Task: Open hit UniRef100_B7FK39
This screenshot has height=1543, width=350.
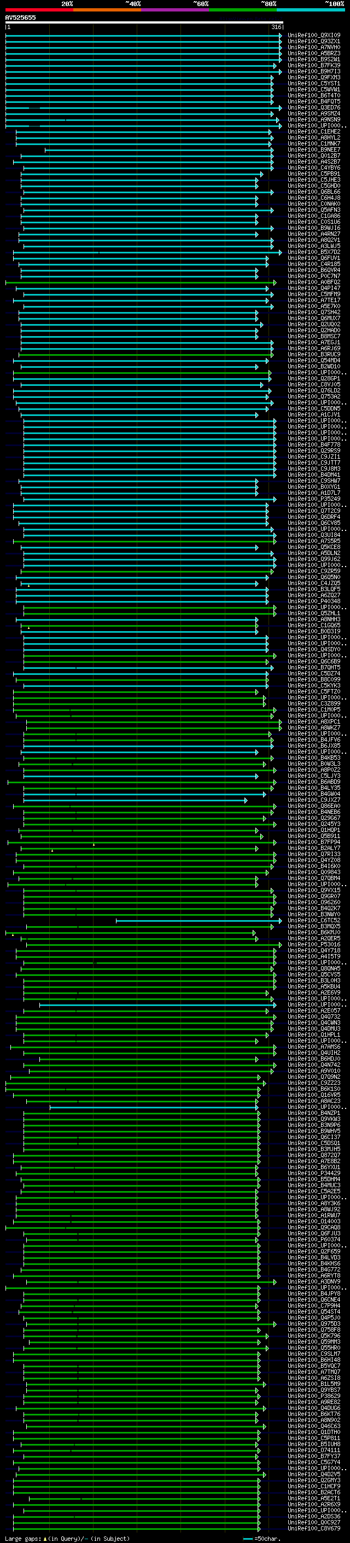Action: point(314,65)
